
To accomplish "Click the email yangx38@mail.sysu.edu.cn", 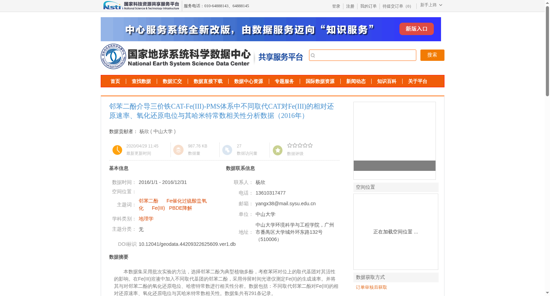I will click(x=286, y=204).
